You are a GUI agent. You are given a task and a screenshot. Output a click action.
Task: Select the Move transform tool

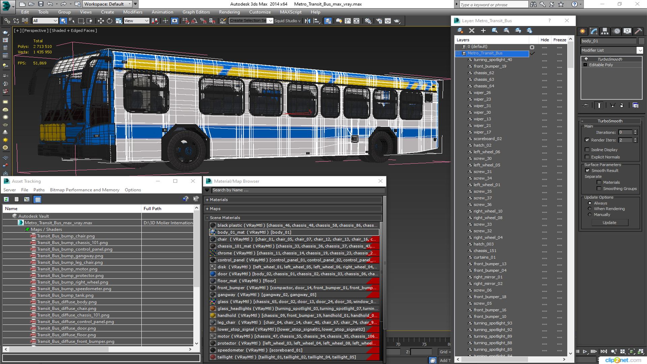(x=101, y=21)
